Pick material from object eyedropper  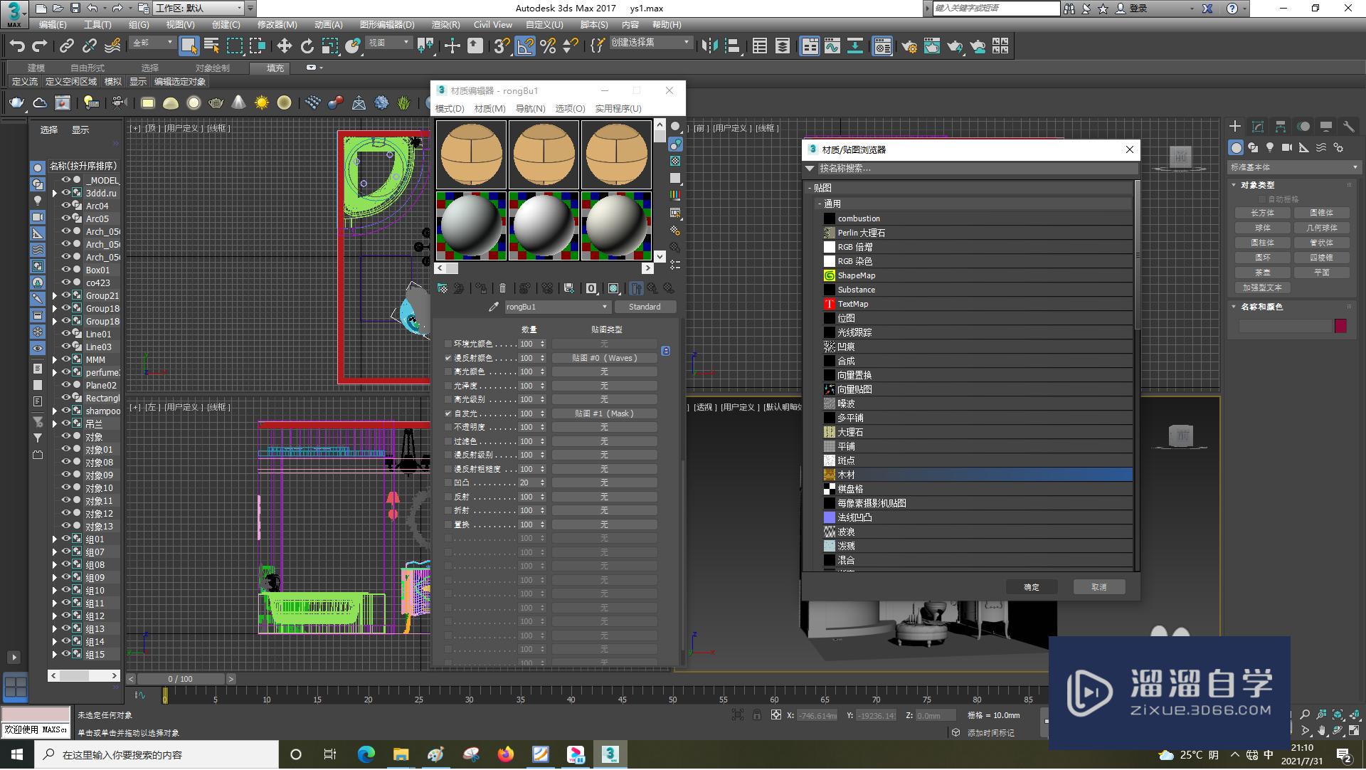pyautogui.click(x=493, y=307)
